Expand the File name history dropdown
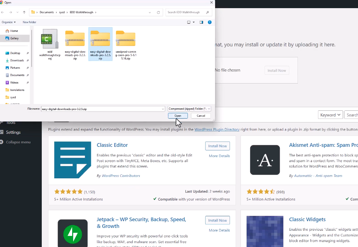This screenshot has width=358, height=247. 163,109
